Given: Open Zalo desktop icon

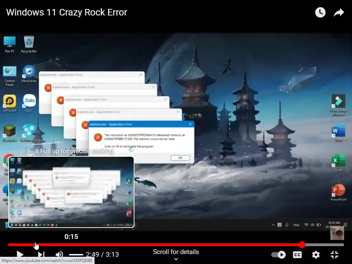Looking at the screenshot, I should click(29, 103).
